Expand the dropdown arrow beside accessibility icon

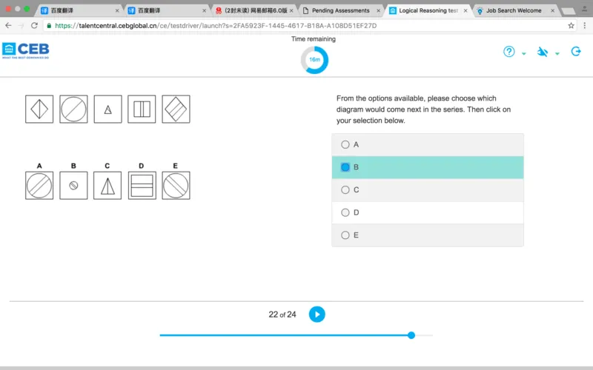click(x=557, y=54)
